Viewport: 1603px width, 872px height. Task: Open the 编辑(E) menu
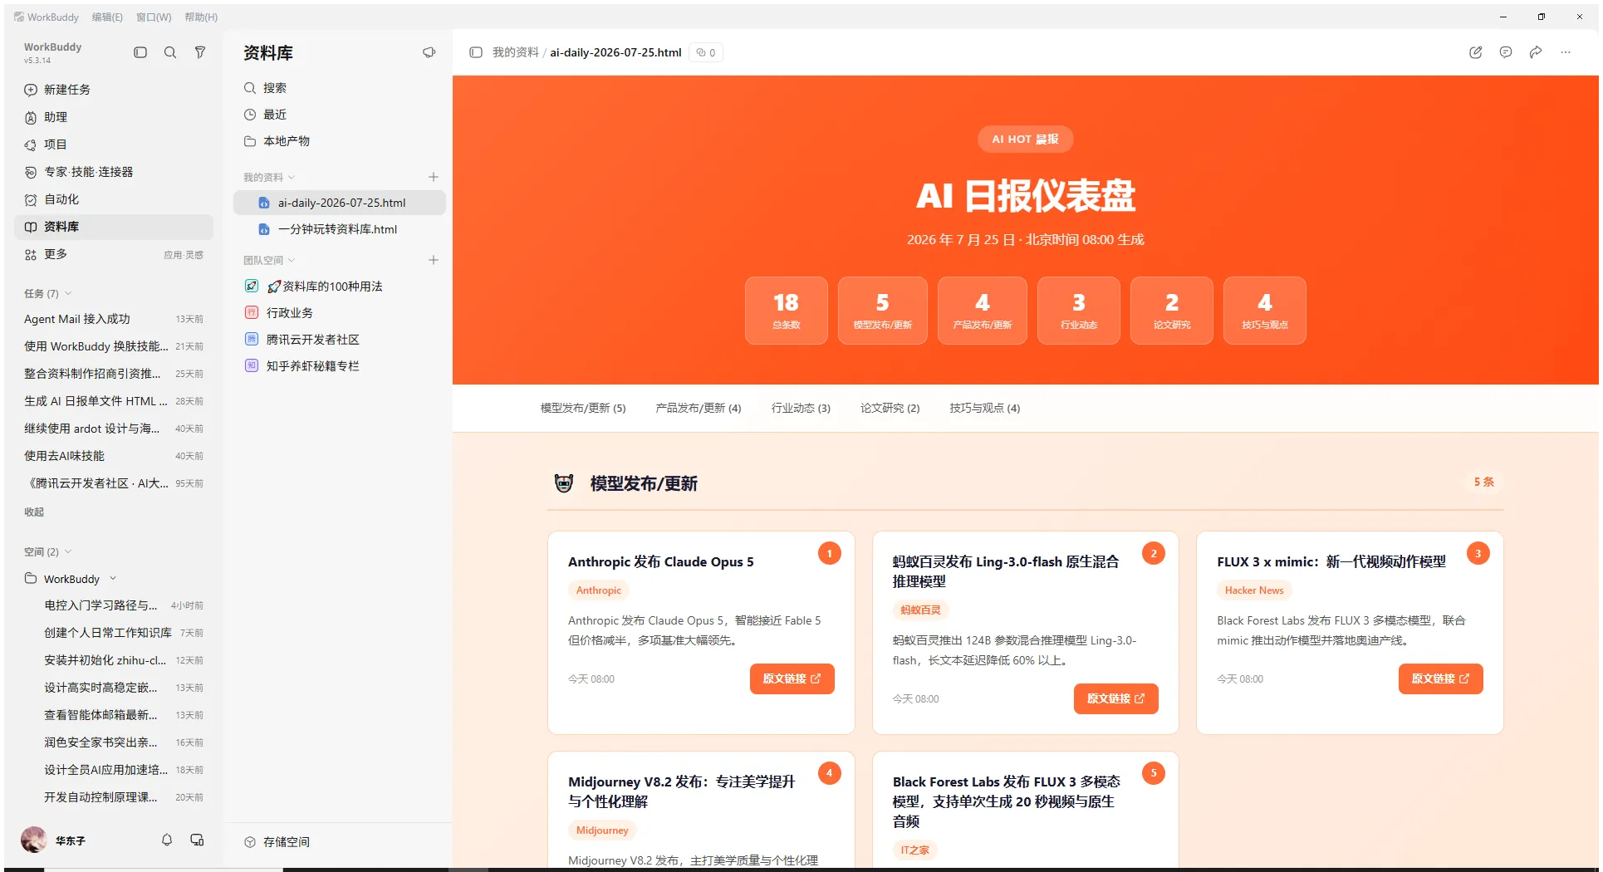click(x=107, y=17)
